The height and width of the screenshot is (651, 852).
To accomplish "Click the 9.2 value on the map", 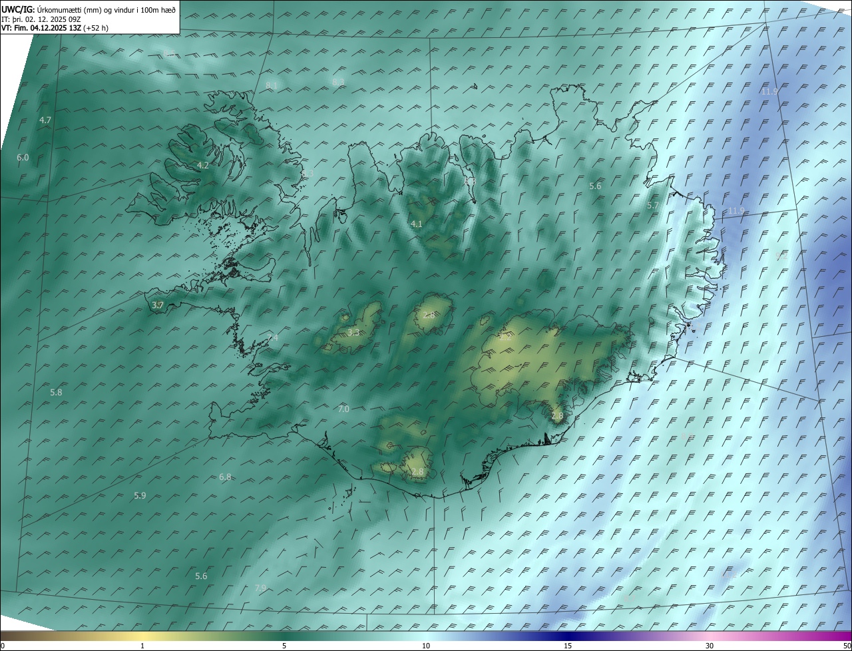I will pos(781,256).
